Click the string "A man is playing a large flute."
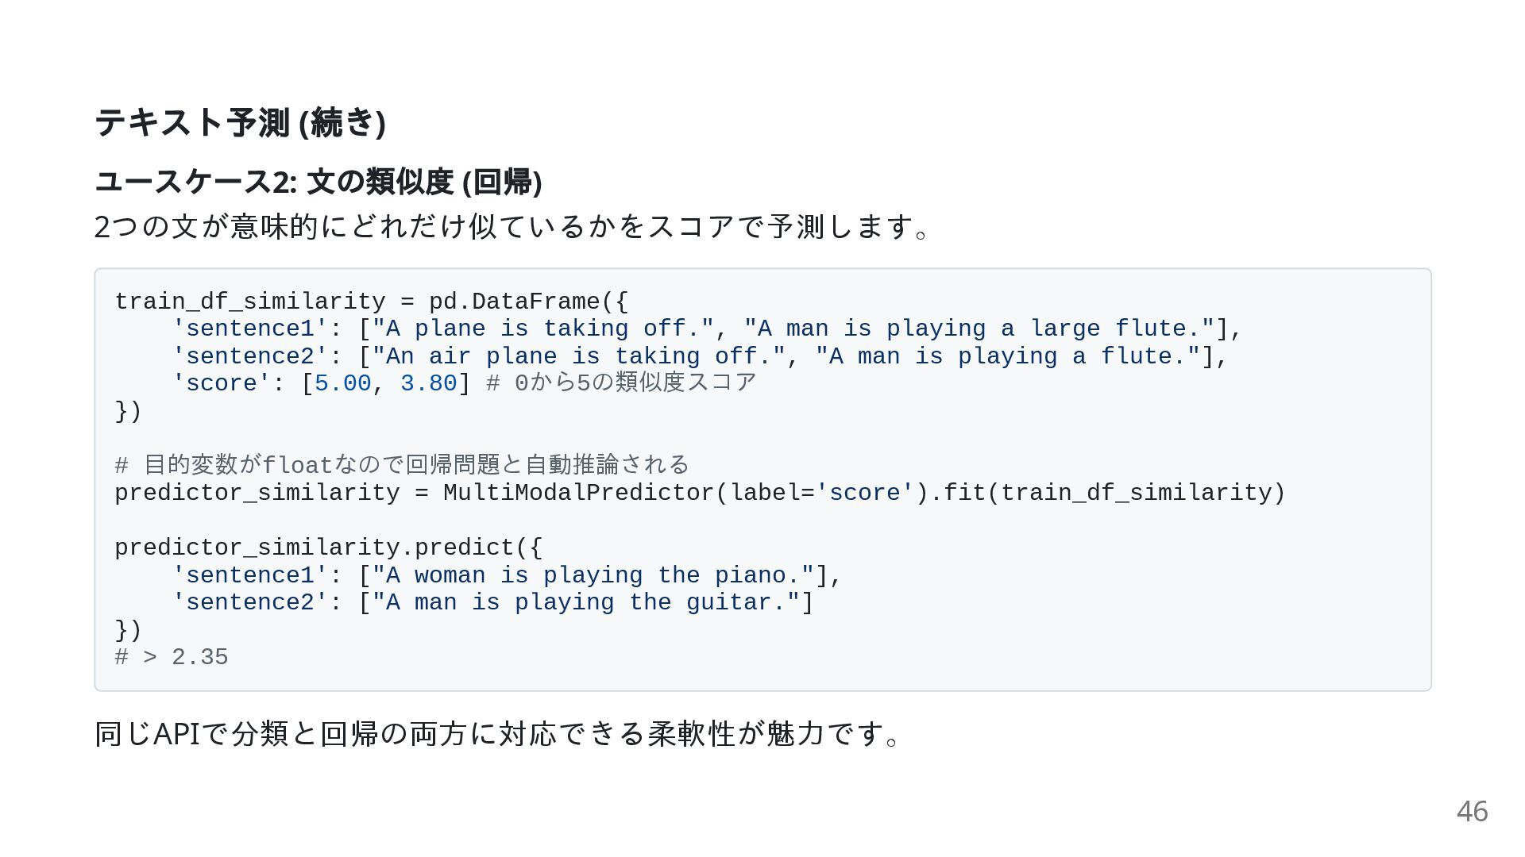 979,329
